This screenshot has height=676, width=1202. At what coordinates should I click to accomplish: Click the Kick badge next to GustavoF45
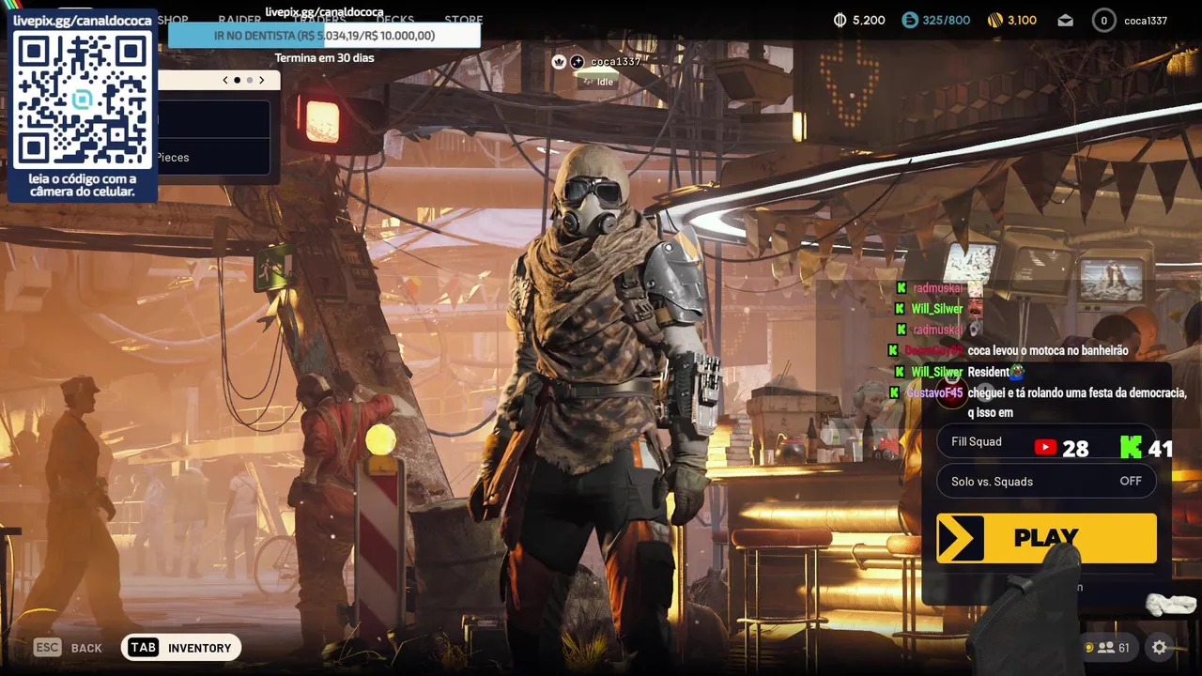coord(893,392)
